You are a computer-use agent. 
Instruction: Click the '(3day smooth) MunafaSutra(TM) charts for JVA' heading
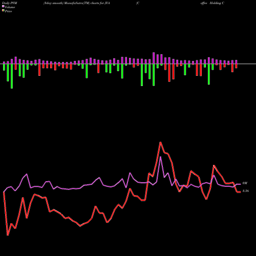tap(77, 3)
